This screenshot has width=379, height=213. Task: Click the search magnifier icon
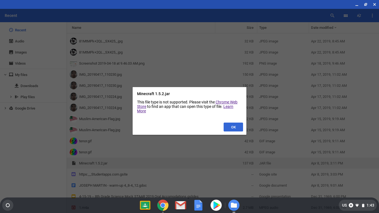click(332, 16)
